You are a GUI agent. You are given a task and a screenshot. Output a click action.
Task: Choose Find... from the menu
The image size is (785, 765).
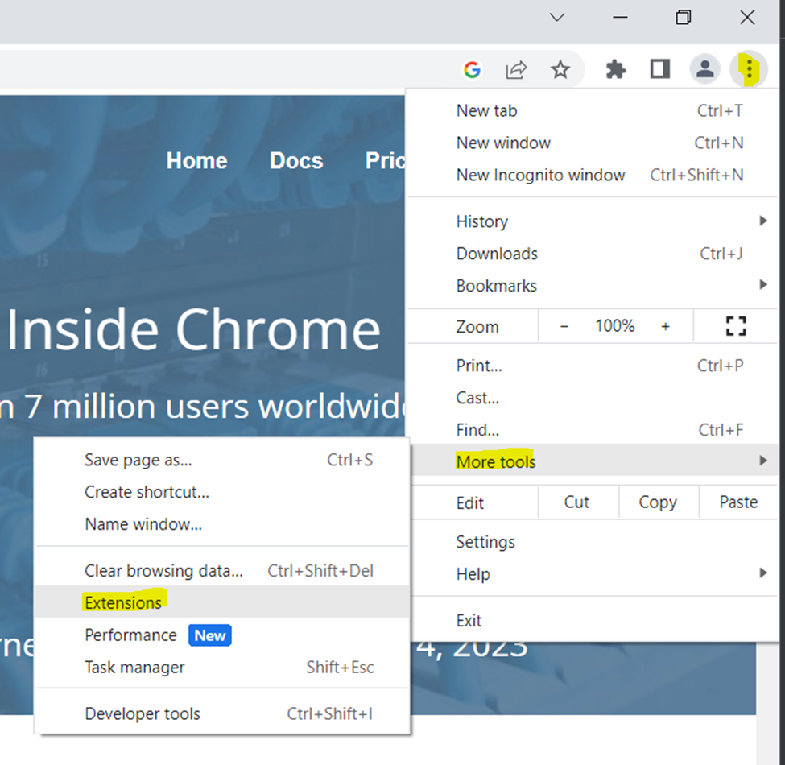tap(593, 429)
